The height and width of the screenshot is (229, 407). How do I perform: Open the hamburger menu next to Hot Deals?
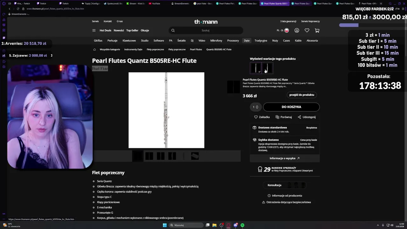[94, 31]
